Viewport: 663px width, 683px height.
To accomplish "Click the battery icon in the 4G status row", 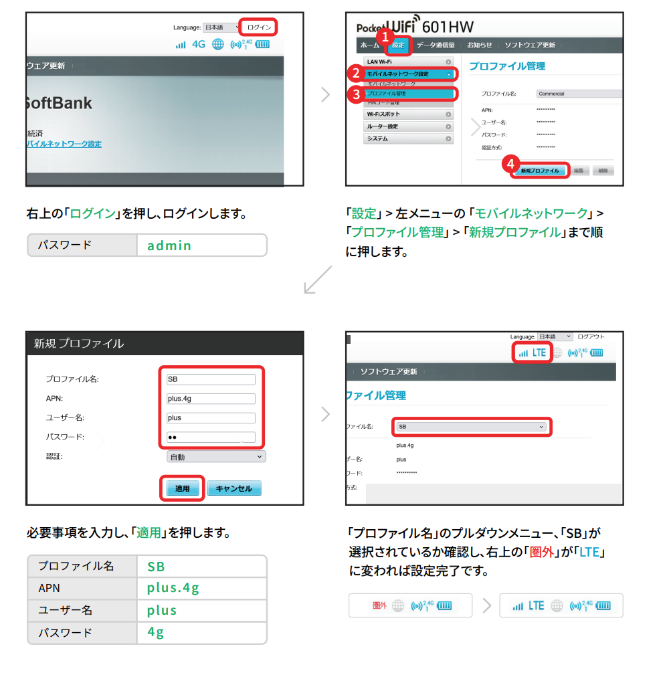I will tap(262, 45).
